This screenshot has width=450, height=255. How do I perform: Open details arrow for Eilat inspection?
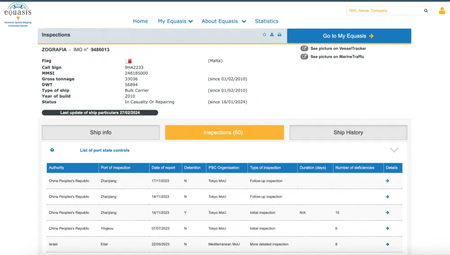[387, 244]
